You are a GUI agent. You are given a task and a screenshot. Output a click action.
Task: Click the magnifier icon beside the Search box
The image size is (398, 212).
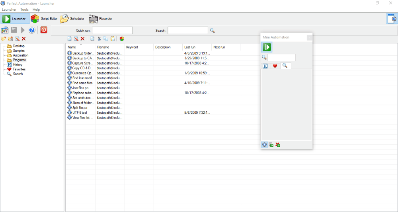point(213,31)
